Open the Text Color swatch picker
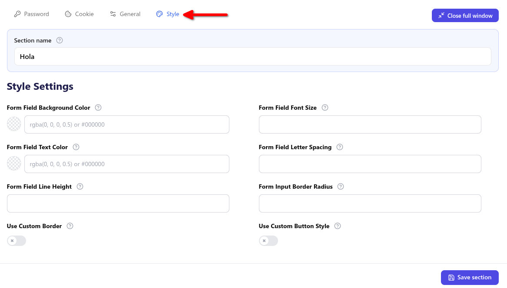507x288 pixels. (14, 164)
